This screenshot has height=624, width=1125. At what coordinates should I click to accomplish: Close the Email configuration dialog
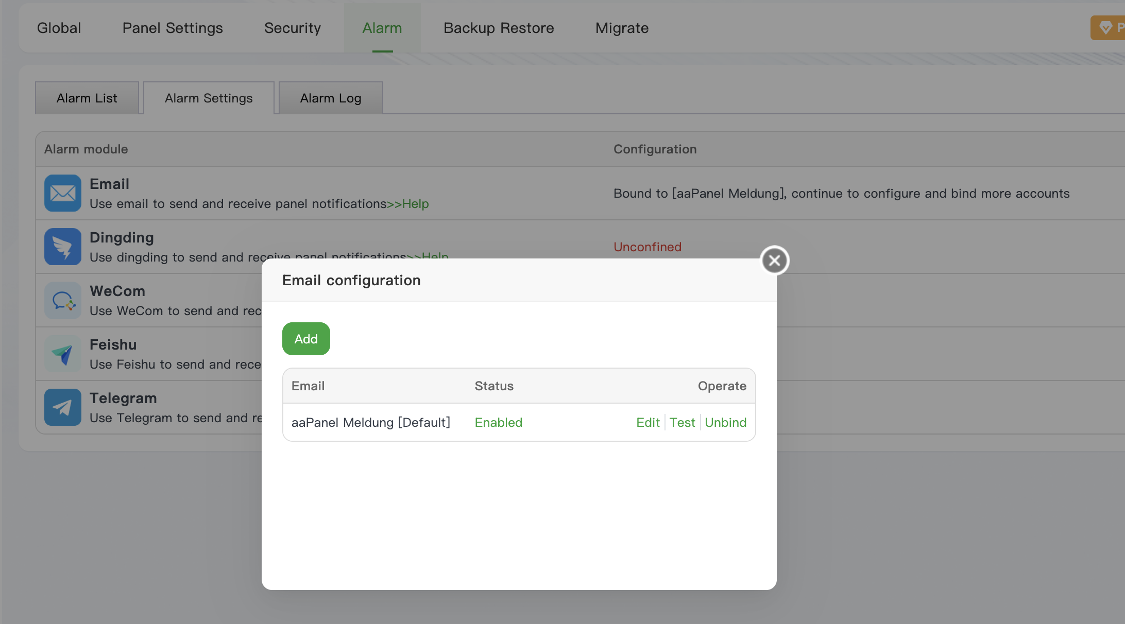(x=774, y=261)
